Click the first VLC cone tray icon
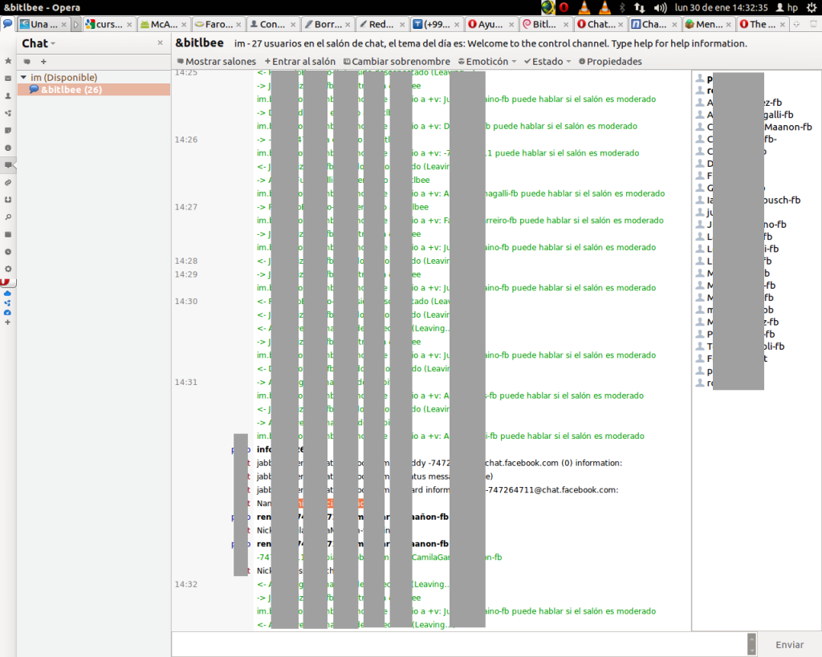Screen dimensions: 822x657 (x=584, y=7)
